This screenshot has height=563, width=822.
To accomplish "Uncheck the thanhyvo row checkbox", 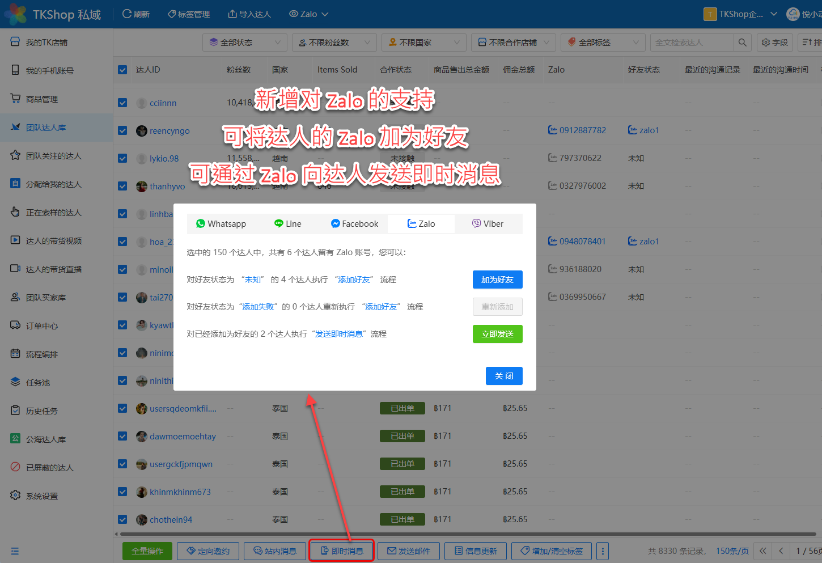I will tap(122, 186).
